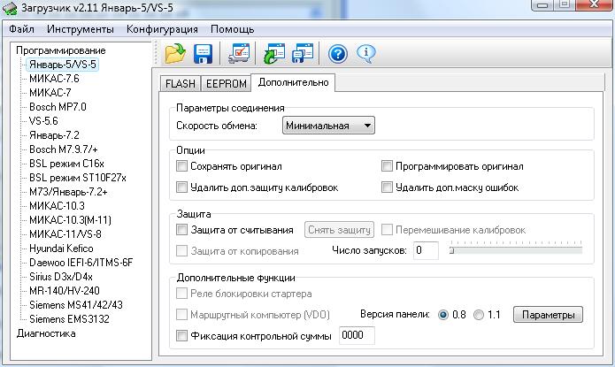Enable Сохранять оригинал checkbox

[181, 166]
